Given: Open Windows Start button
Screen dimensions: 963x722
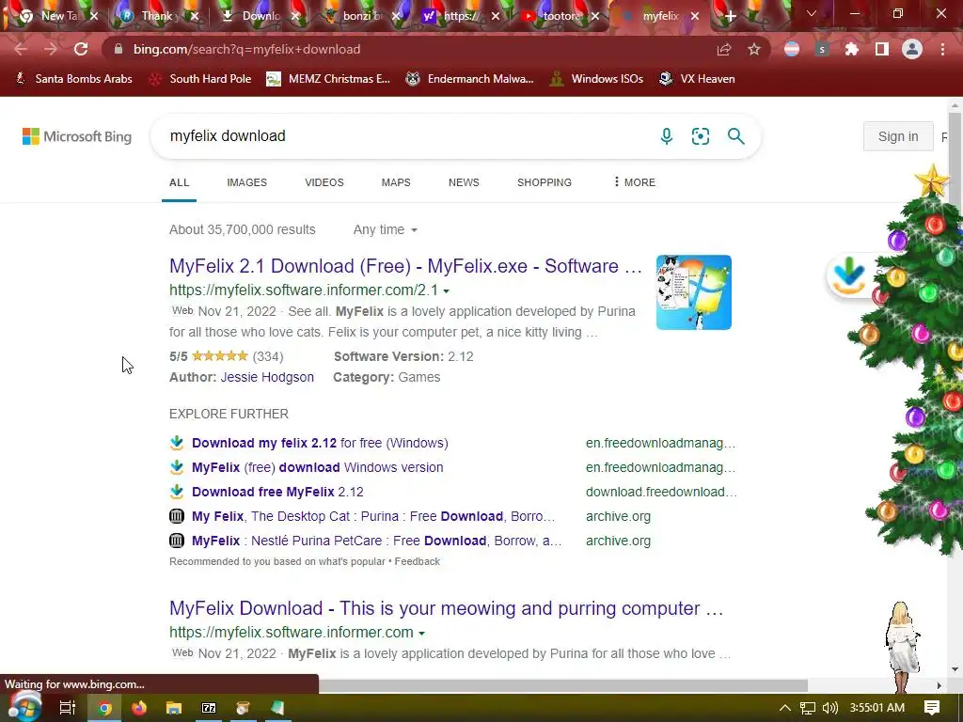Looking at the screenshot, I should (24, 707).
